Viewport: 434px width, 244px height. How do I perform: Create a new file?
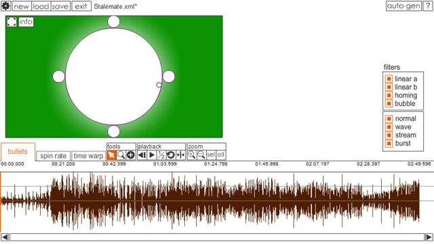(x=22, y=6)
